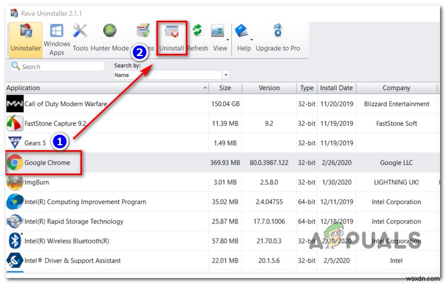
Task: Select Intel(R) Computing Improvement Program text
Action: (85, 202)
